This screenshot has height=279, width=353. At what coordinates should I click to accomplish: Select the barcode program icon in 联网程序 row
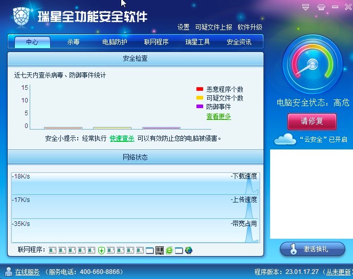160,250
